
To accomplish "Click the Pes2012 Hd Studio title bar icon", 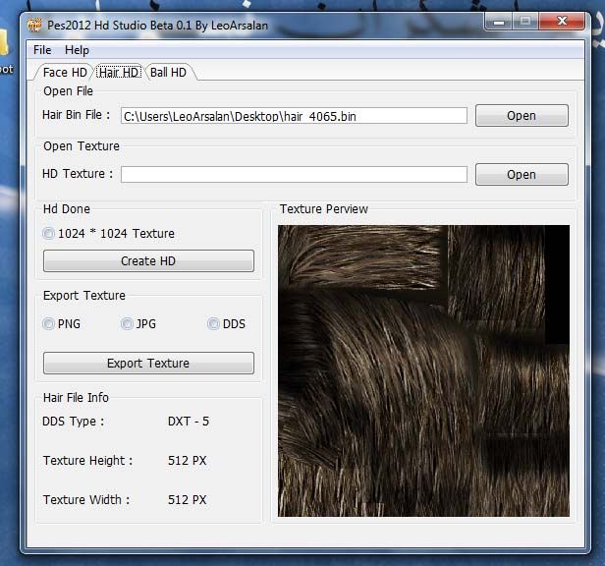I will (x=33, y=24).
